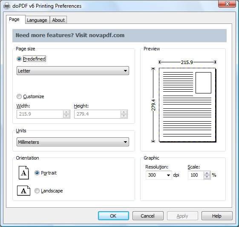The width and height of the screenshot is (239, 227).
Task: Decrease Width with its down arrow
Action: [66, 116]
